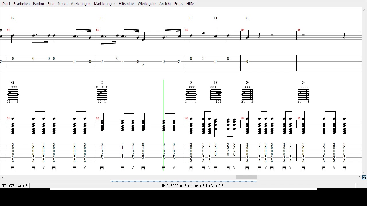Click the quarter rest in top track measure 55
Screen dimensions: 367x206
pos(344,36)
